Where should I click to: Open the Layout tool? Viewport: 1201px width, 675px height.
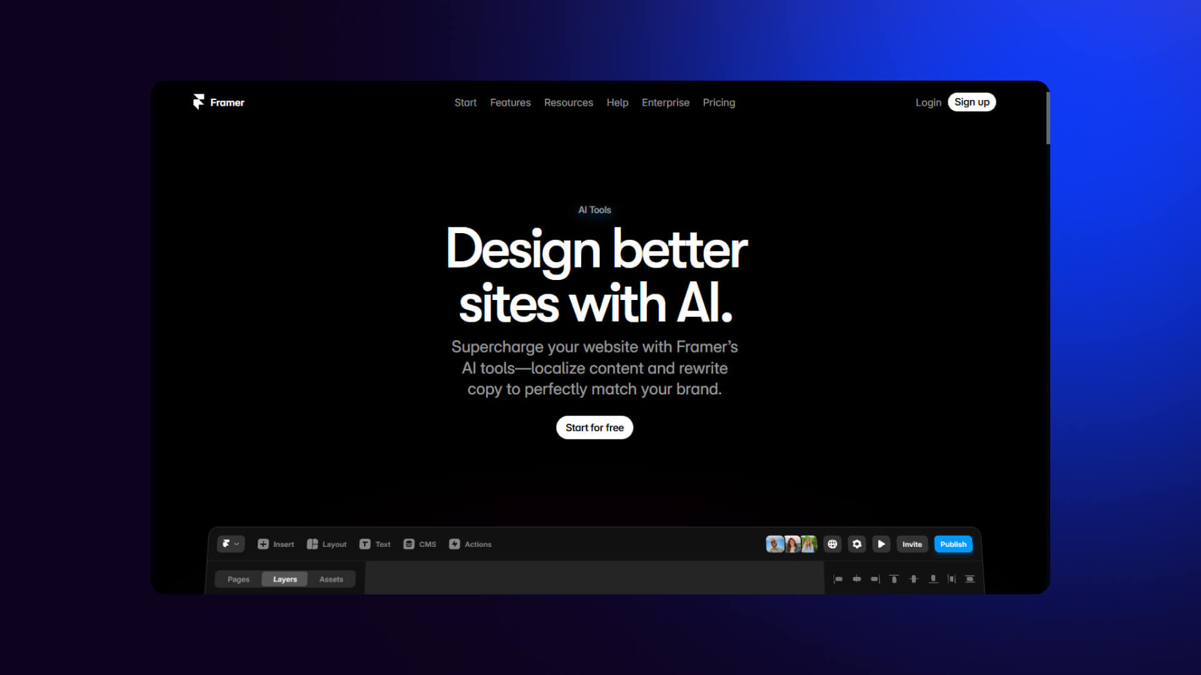coord(327,544)
